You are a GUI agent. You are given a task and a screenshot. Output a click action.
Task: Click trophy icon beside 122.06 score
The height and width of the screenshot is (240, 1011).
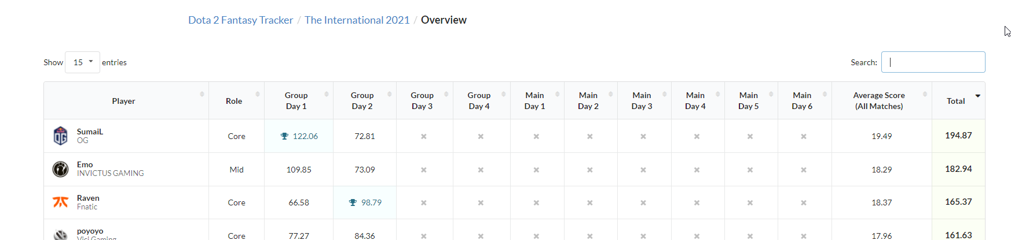point(284,136)
